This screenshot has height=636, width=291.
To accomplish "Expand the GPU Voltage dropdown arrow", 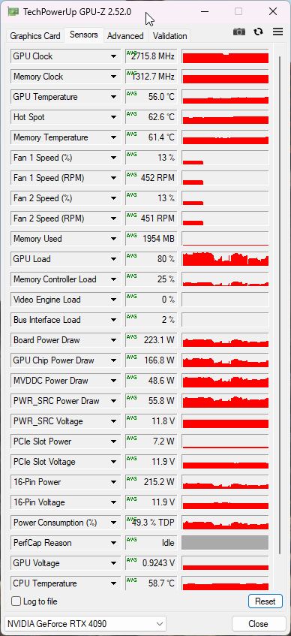I will pyautogui.click(x=113, y=563).
